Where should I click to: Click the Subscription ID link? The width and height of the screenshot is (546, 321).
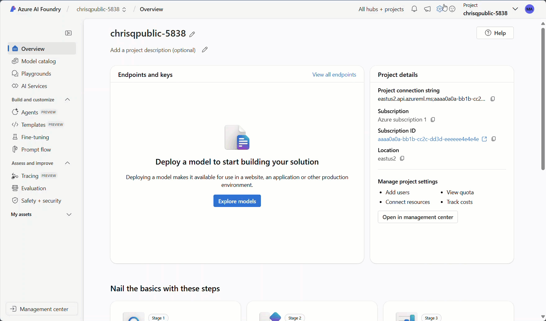(428, 139)
